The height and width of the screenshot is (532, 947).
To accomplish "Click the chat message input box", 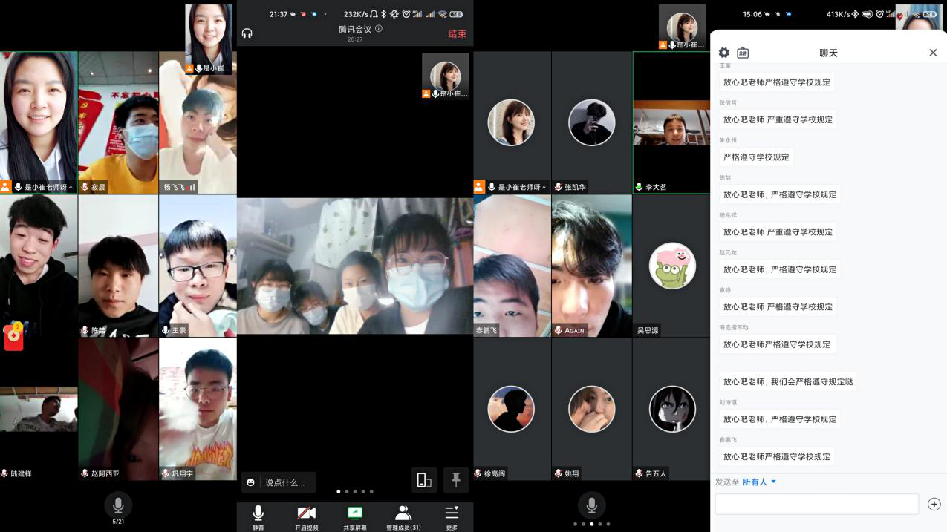I will click(x=816, y=505).
